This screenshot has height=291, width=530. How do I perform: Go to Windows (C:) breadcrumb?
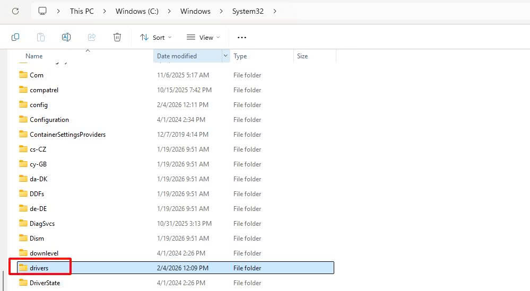coord(137,11)
